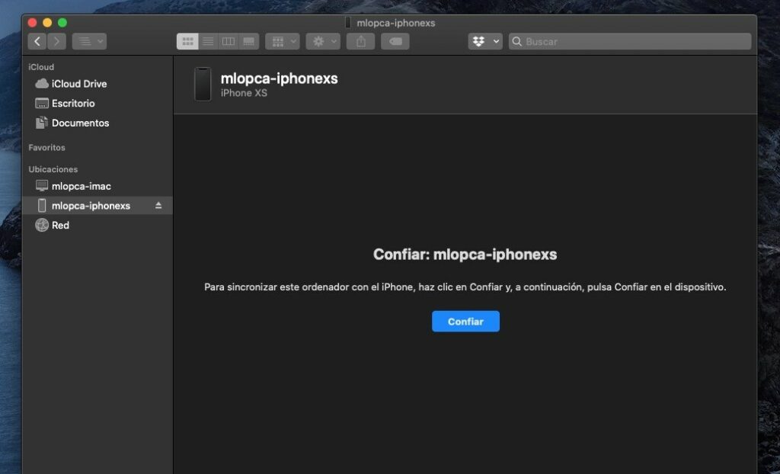
Task: Click the magnifying glass search icon
Action: pyautogui.click(x=517, y=41)
